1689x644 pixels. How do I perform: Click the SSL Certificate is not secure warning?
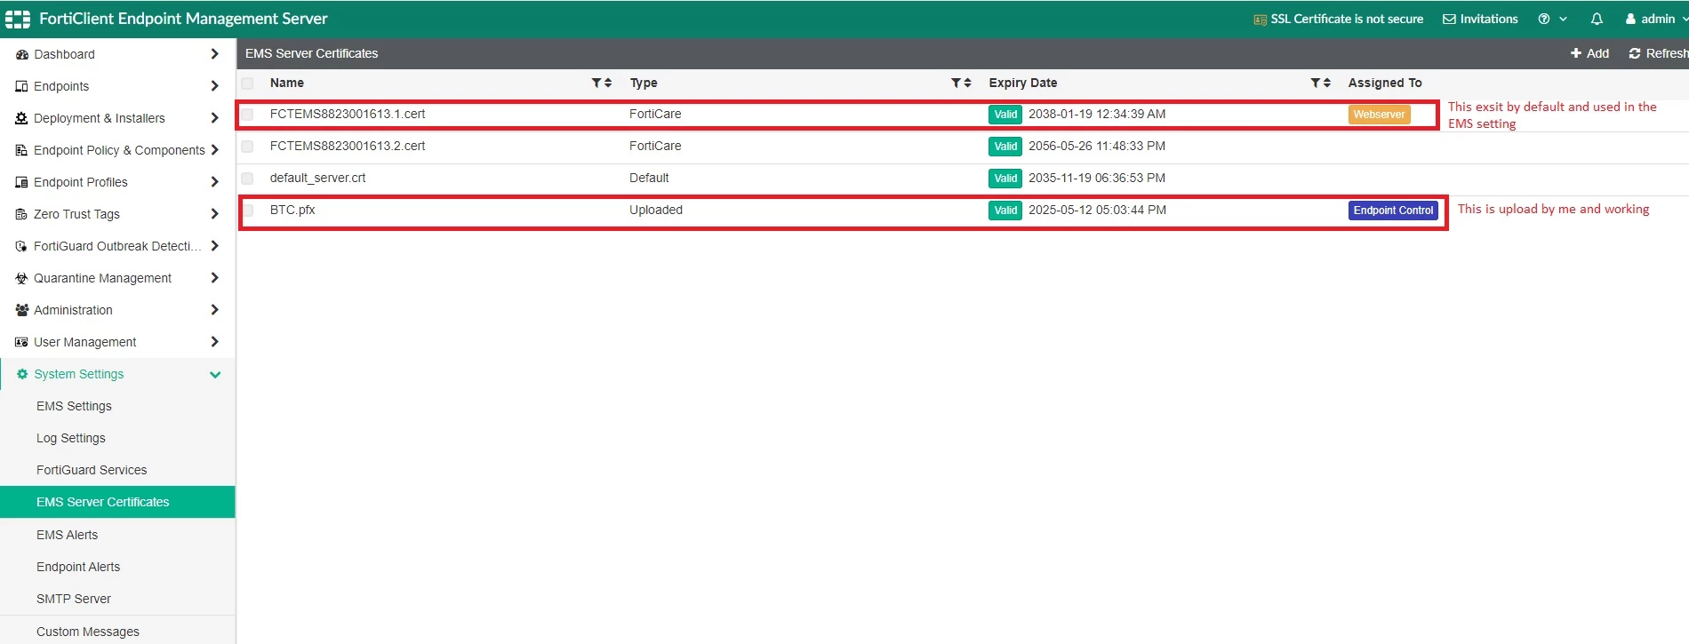pyautogui.click(x=1339, y=19)
